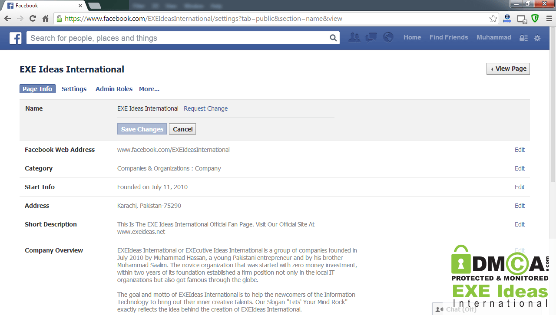This screenshot has height=315, width=556.
Task: Click the Facebook logo icon
Action: click(x=16, y=38)
